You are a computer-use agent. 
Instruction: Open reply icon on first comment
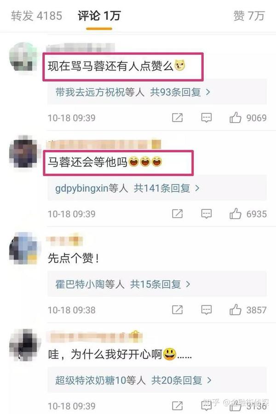(206, 118)
